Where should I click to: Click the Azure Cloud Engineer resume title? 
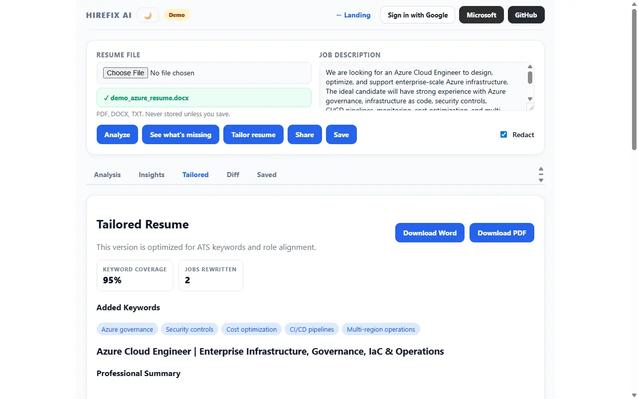270,352
